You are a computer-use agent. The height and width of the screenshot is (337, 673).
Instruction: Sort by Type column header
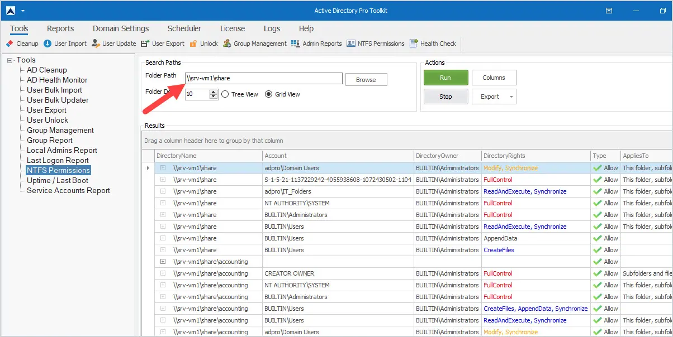(x=606, y=156)
